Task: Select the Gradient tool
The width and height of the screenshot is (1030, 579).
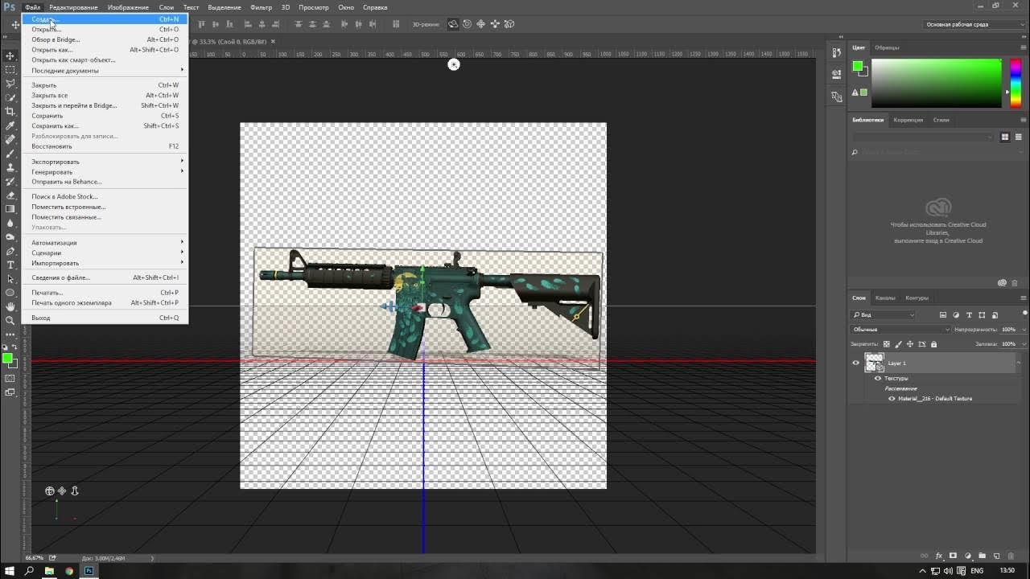Action: coord(10,209)
